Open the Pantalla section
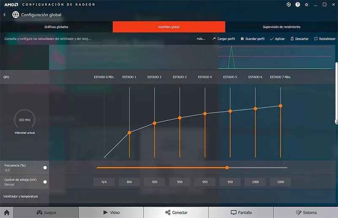Viewport: 338px width, 218px height. (x=241, y=213)
